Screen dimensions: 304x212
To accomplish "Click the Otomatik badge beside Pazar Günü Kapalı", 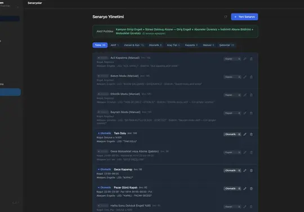I will click(x=104, y=187).
